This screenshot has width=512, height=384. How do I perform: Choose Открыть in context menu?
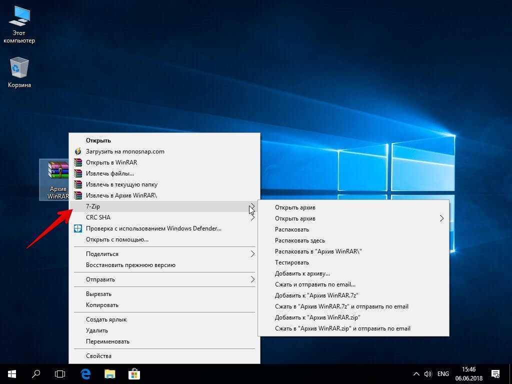click(164, 140)
